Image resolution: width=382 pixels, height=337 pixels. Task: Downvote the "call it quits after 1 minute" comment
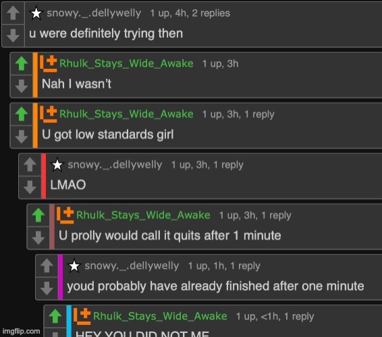tap(38, 238)
